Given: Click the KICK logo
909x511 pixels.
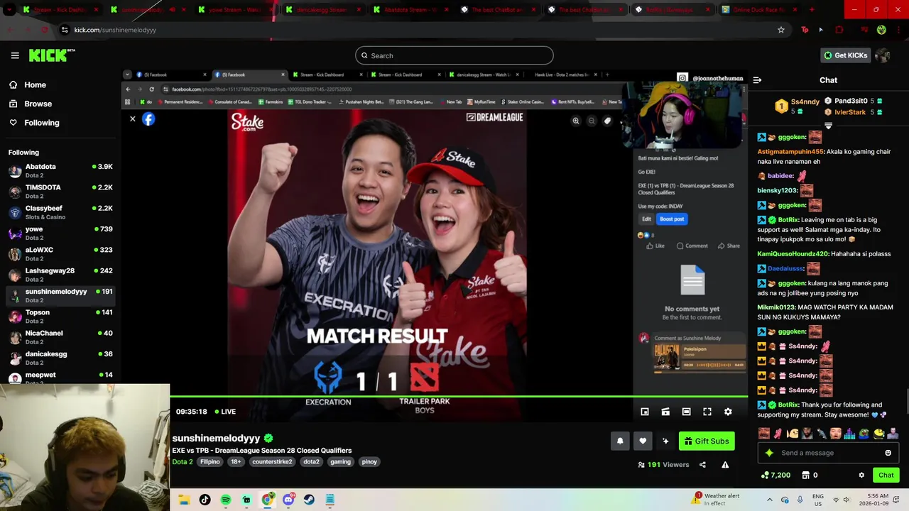Looking at the screenshot, I should click(x=51, y=55).
